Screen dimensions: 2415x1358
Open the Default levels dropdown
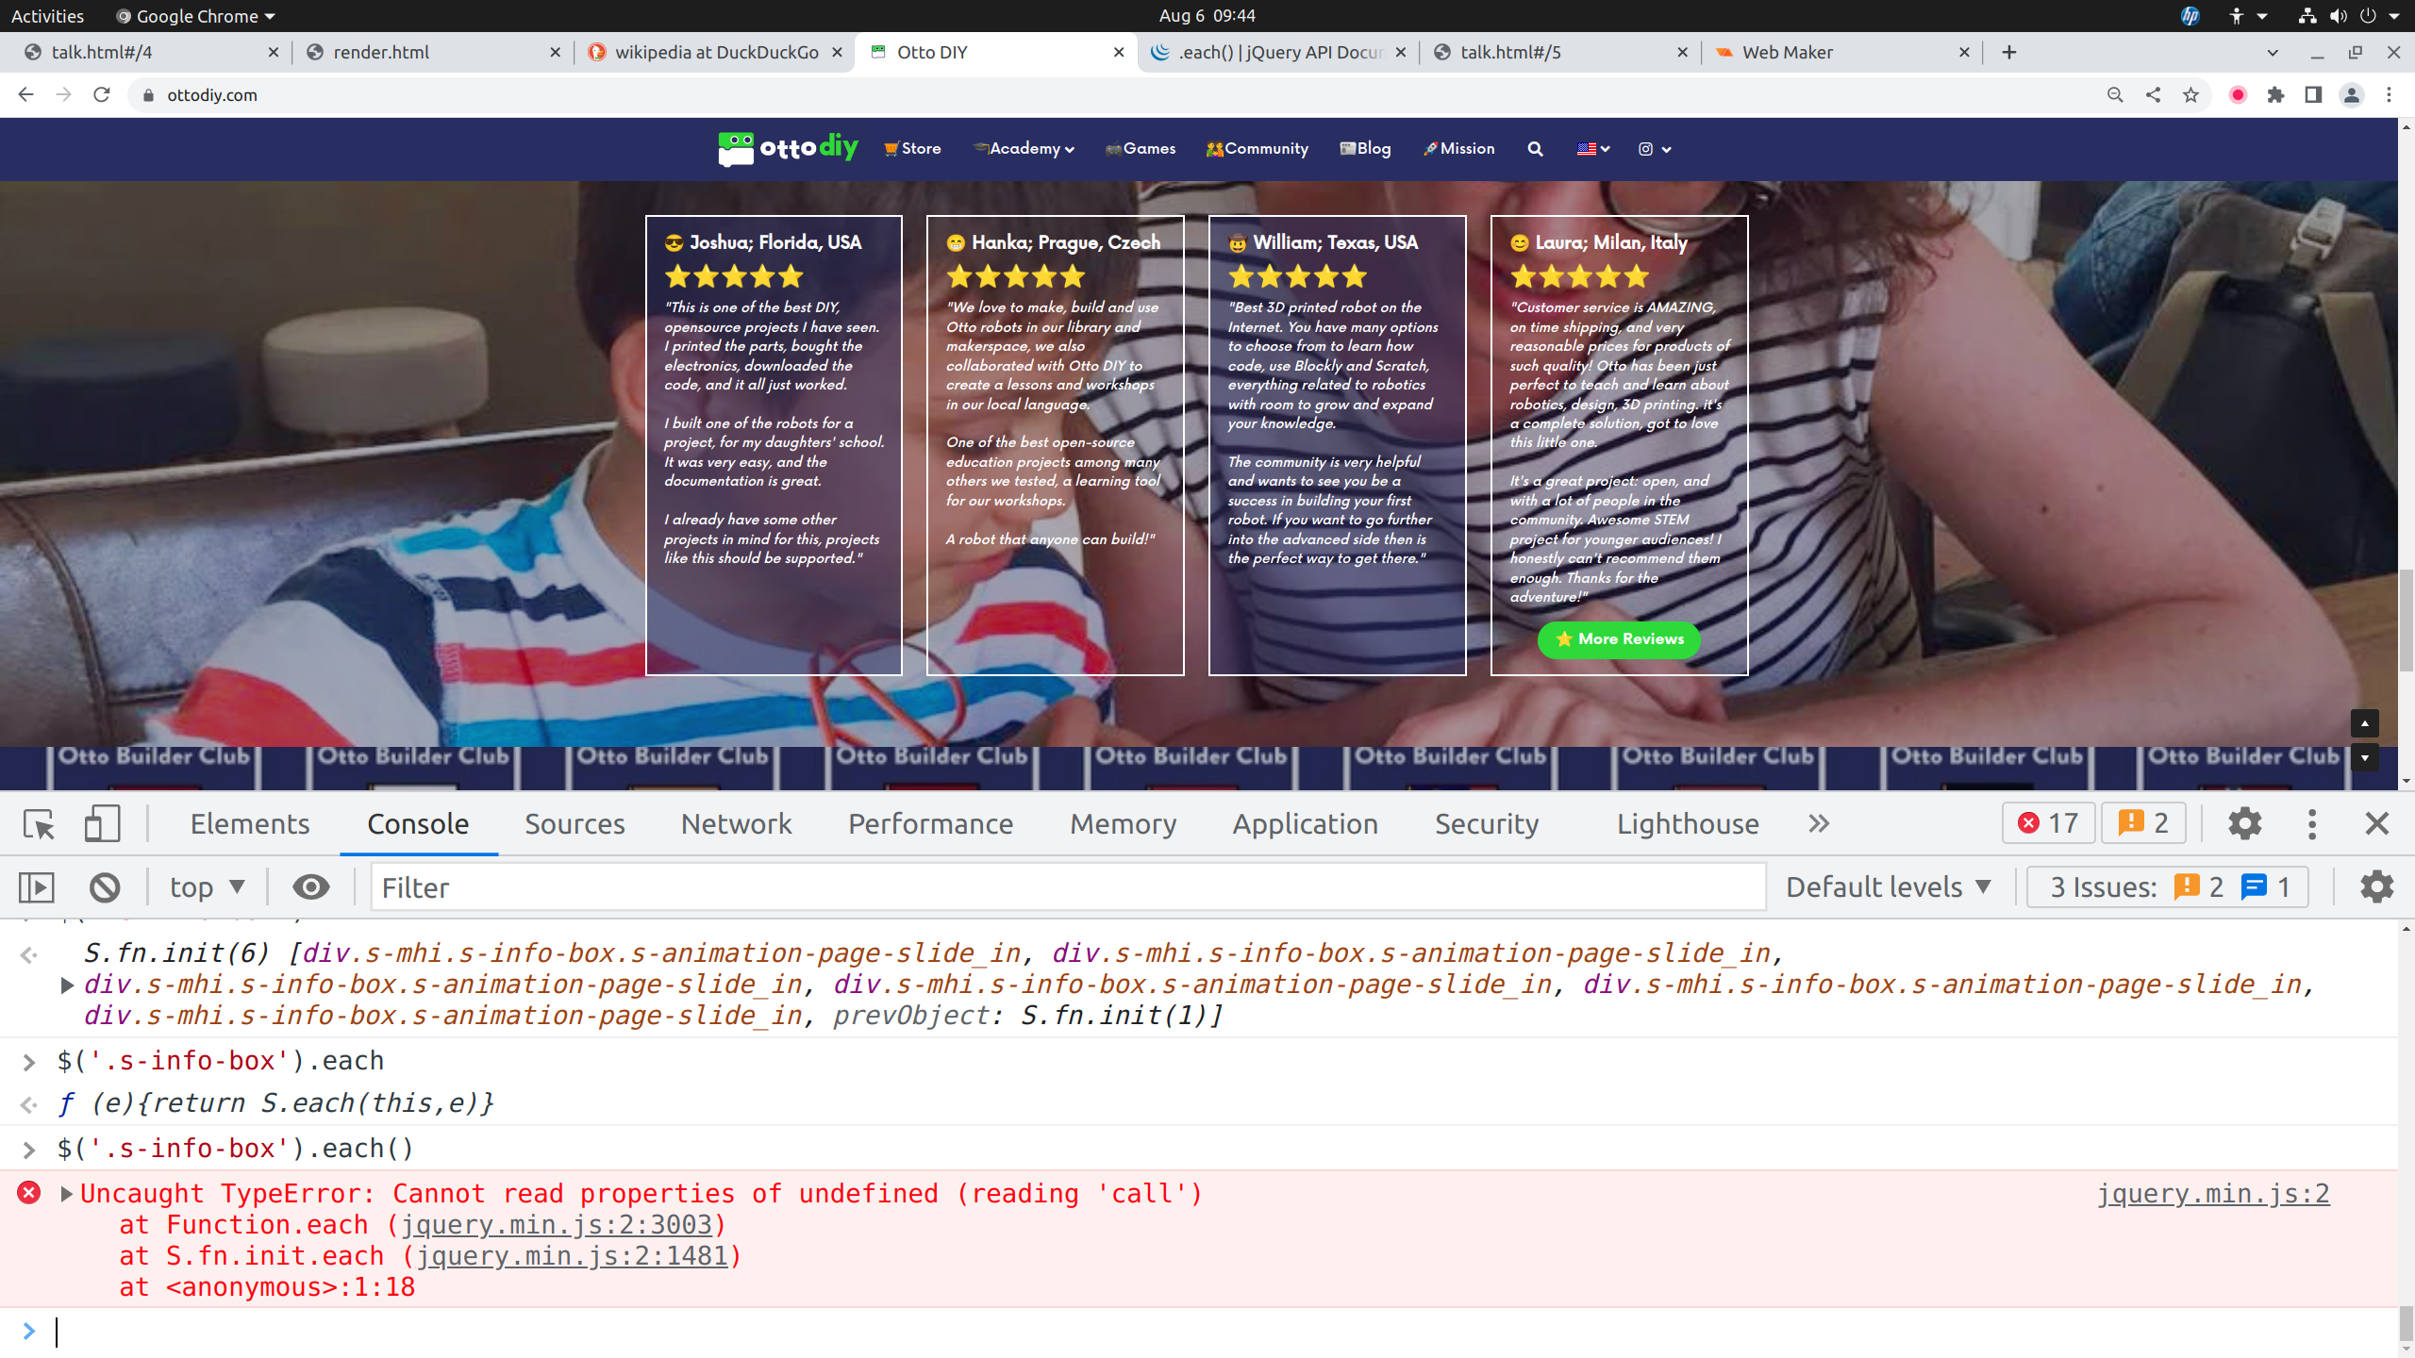pyautogui.click(x=1889, y=887)
